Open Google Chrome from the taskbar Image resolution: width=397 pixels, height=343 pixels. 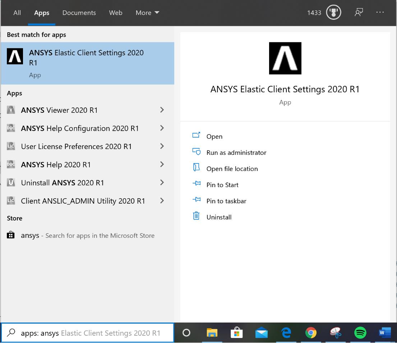(x=311, y=333)
